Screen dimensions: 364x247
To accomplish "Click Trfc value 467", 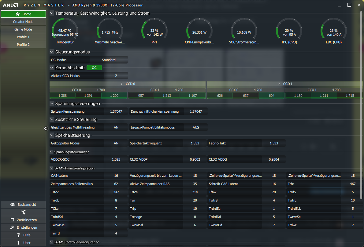I will point(353,184).
